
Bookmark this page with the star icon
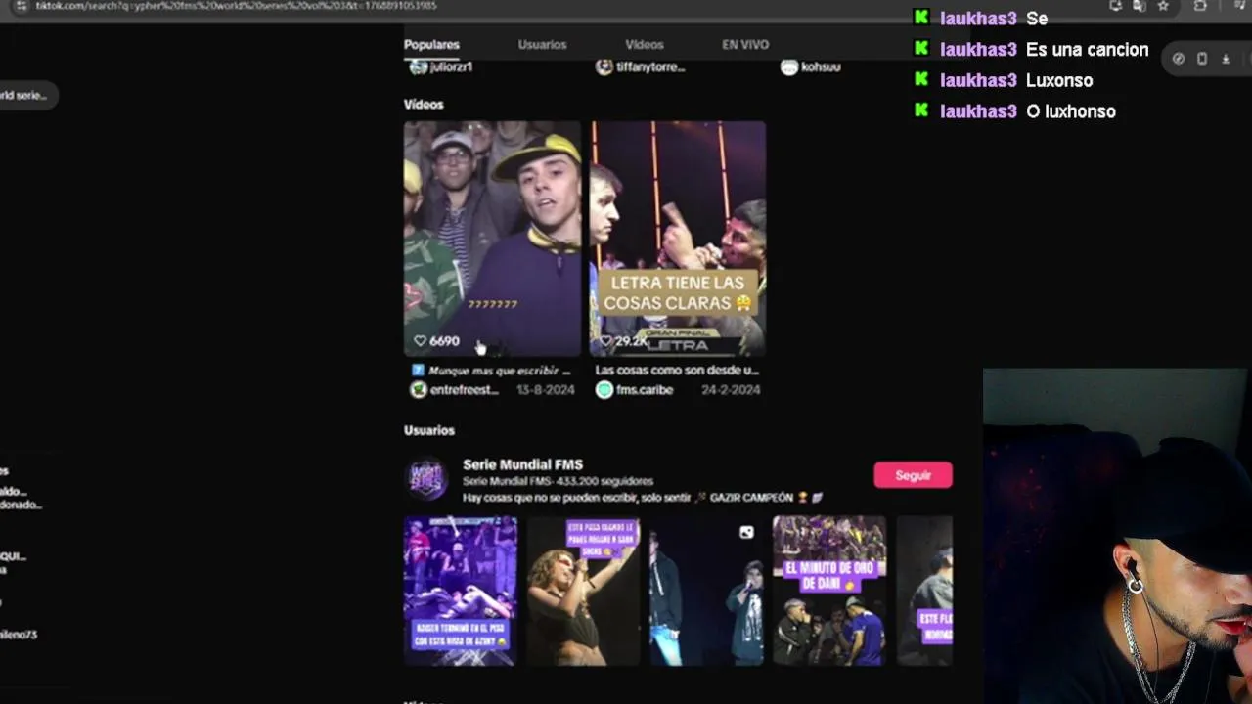pos(1163,6)
